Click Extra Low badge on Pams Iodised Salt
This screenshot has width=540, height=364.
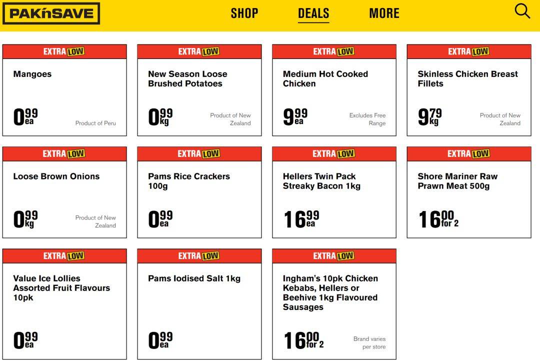pos(199,256)
